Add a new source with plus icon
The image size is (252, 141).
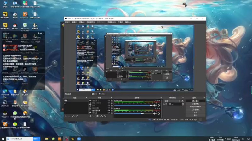coord(90,116)
